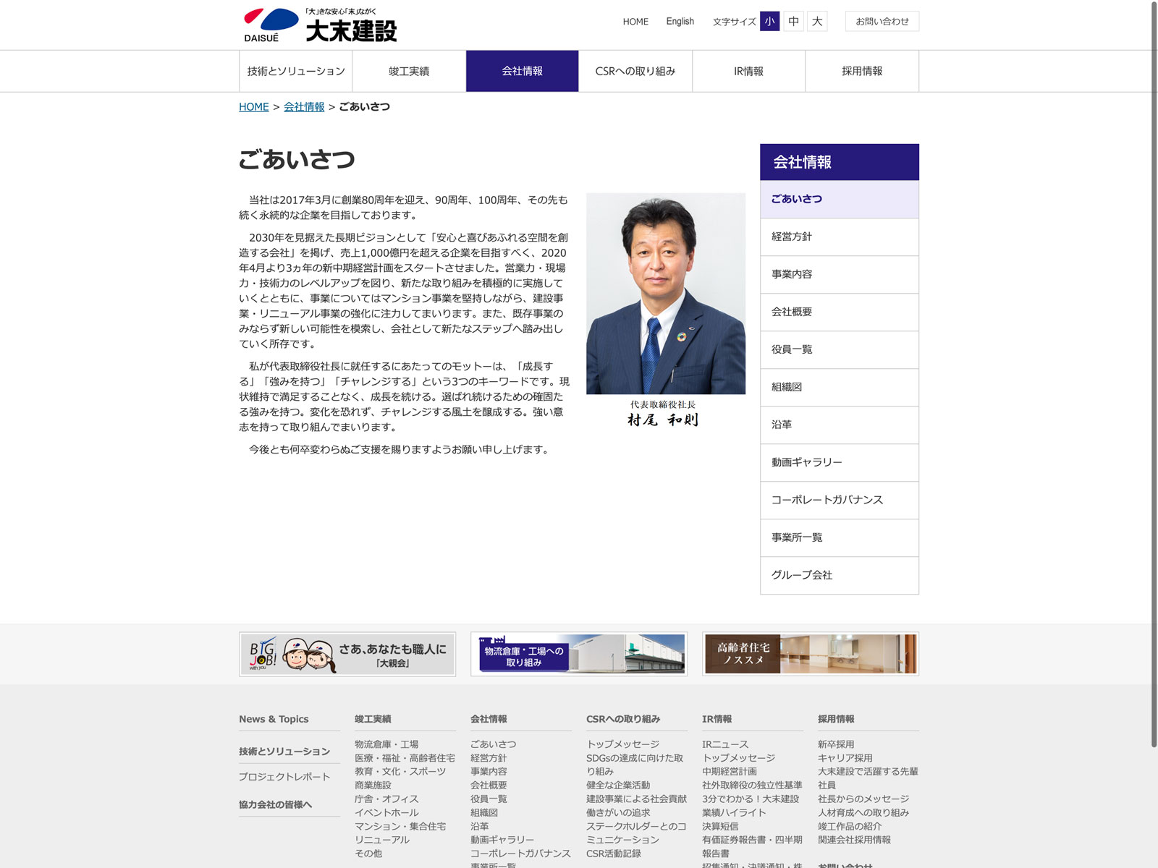Open 動画ギャラリー sidebar item
The height and width of the screenshot is (868, 1158).
click(x=839, y=462)
